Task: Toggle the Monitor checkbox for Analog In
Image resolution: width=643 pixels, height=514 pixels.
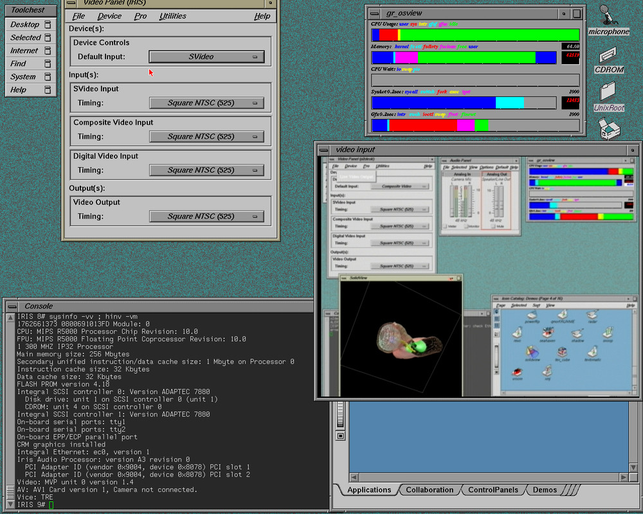Action: [466, 226]
